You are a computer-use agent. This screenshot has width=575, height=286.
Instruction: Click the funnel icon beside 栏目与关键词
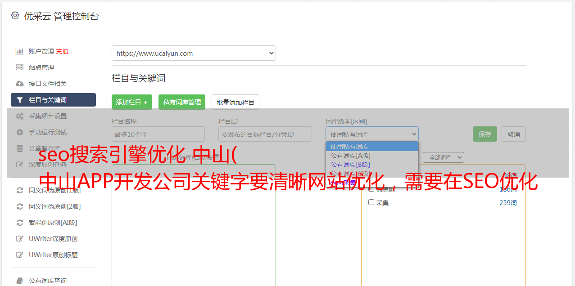pos(20,100)
